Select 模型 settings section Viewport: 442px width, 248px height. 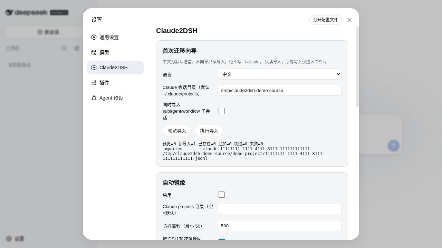(x=115, y=52)
